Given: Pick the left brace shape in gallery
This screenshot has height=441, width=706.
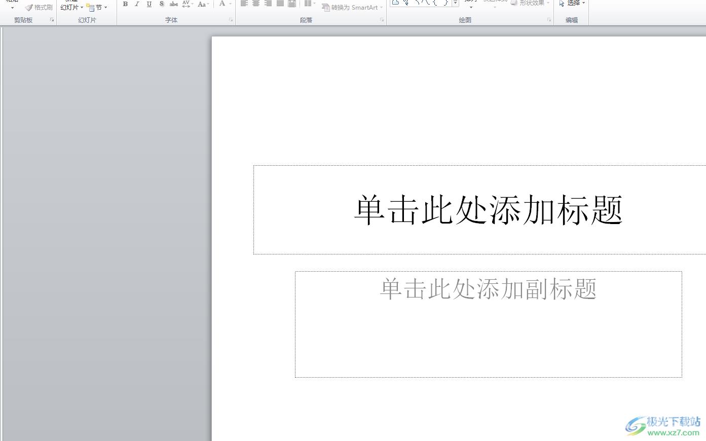Looking at the screenshot, I should (435, 3).
